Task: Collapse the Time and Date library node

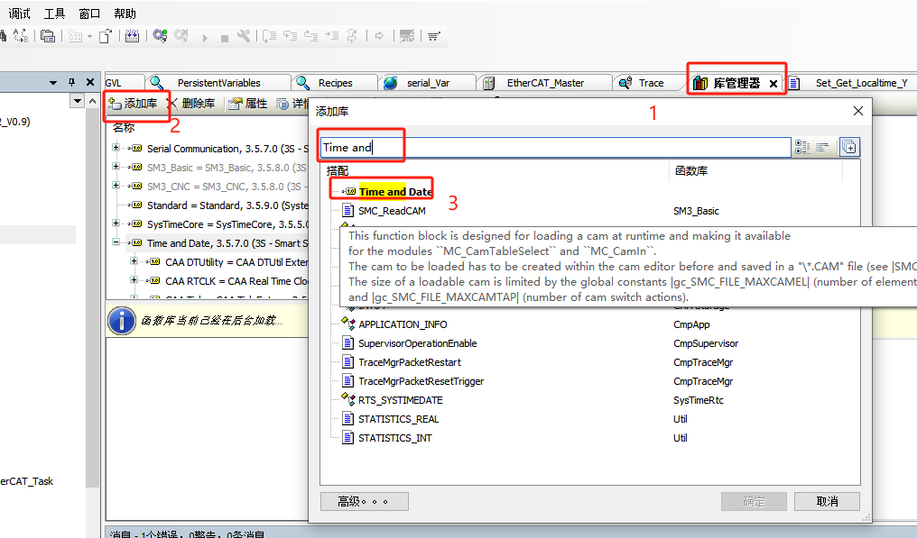Action: 116,242
